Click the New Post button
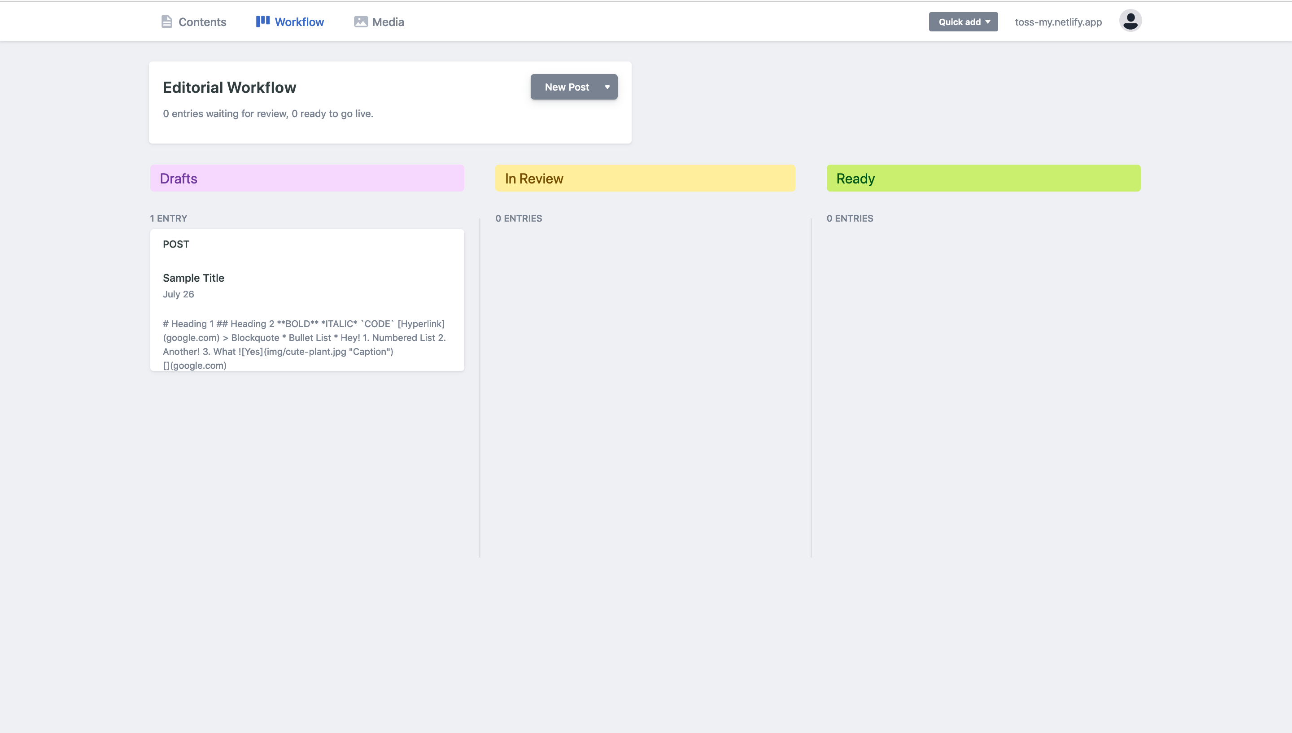1292x733 pixels. click(566, 87)
